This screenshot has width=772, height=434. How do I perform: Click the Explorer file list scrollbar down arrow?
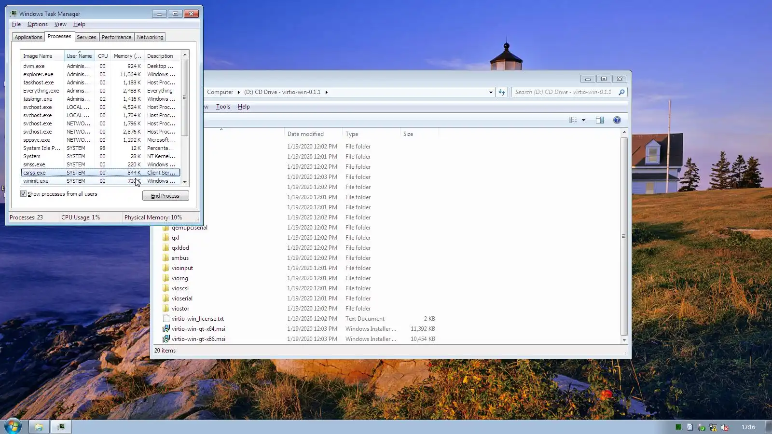click(624, 340)
